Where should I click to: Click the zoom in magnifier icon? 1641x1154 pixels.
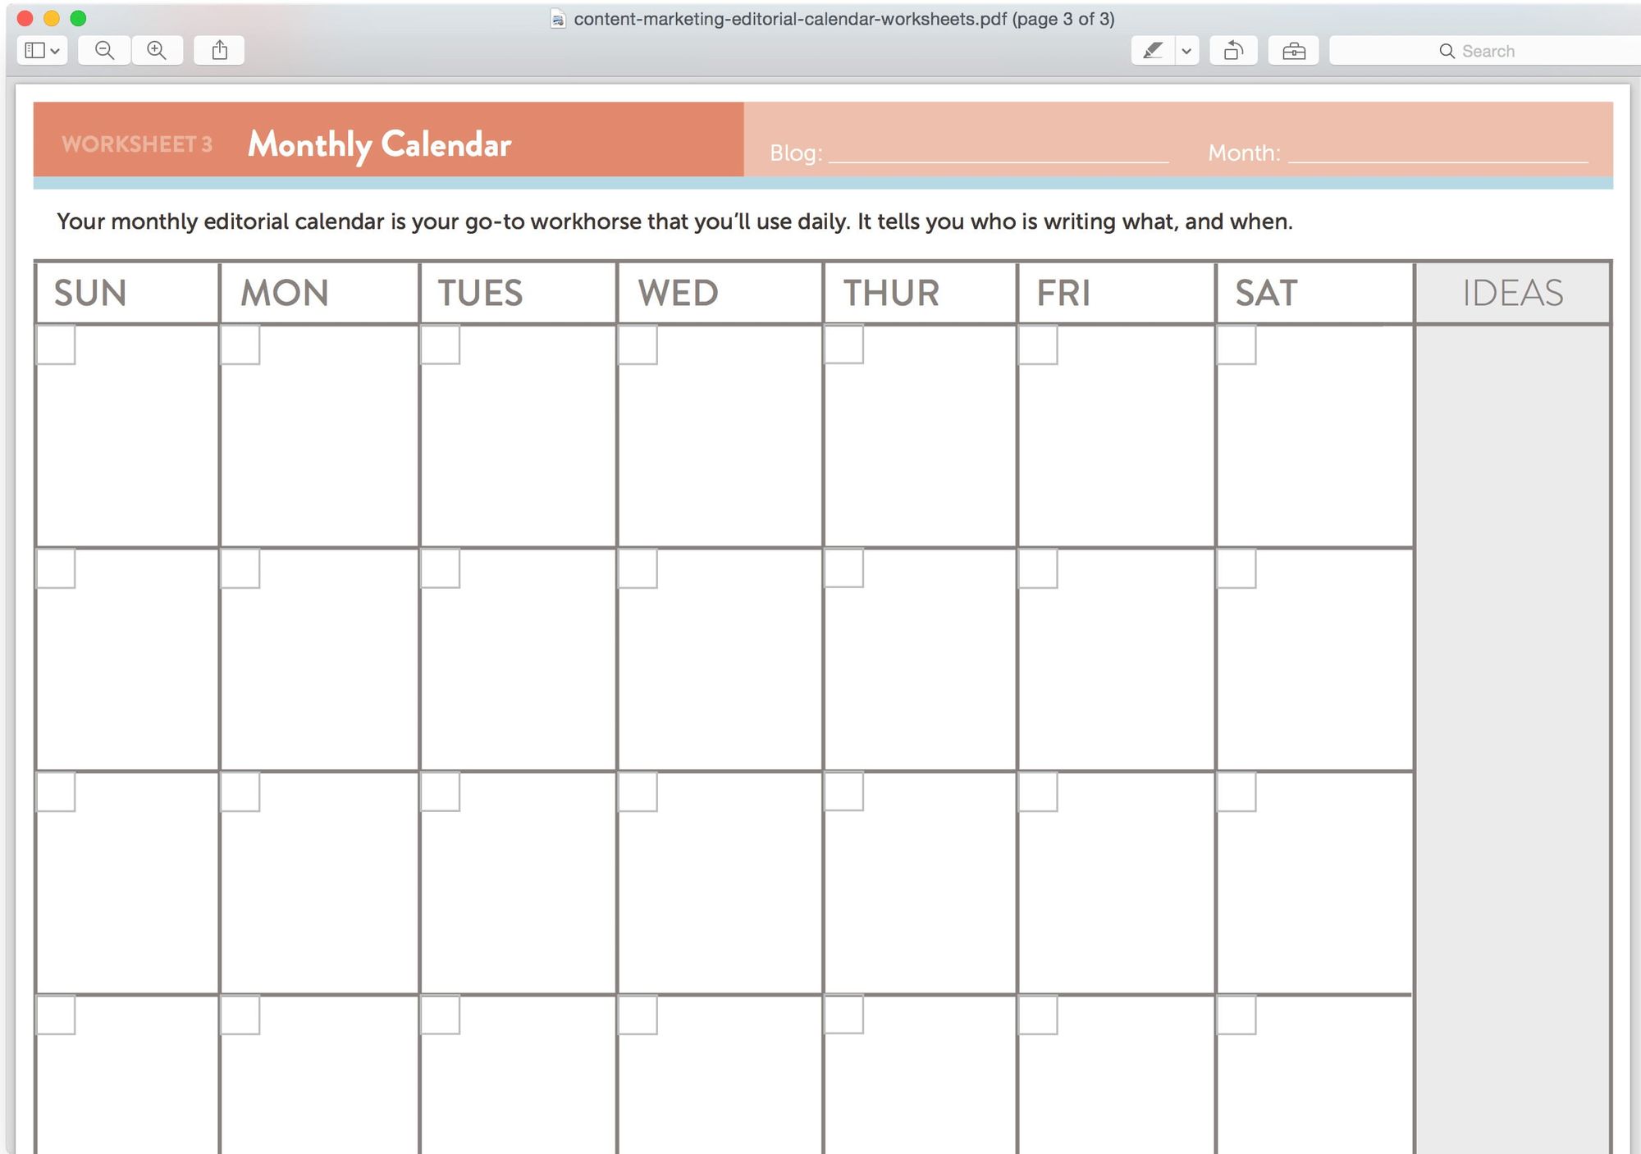pos(156,50)
